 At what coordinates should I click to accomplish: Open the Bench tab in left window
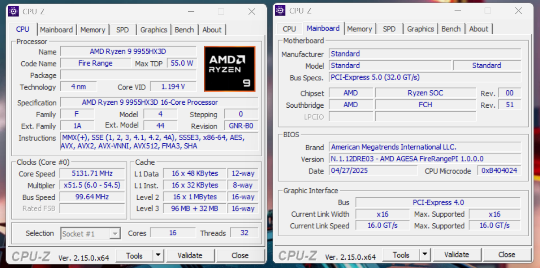[184, 30]
